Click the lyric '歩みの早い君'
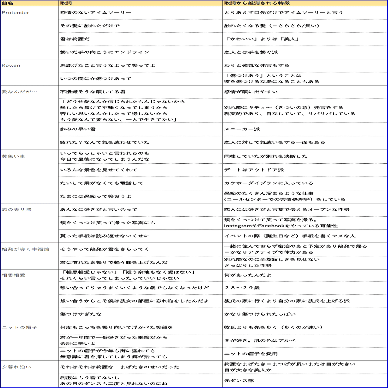The image size is (388, 388). point(141,129)
